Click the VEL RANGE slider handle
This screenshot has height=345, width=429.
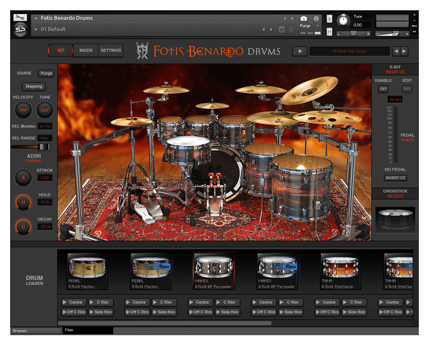tap(44, 147)
